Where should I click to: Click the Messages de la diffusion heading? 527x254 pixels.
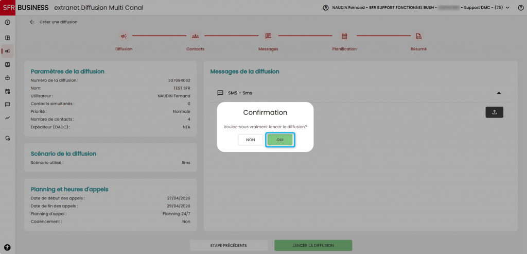click(244, 71)
